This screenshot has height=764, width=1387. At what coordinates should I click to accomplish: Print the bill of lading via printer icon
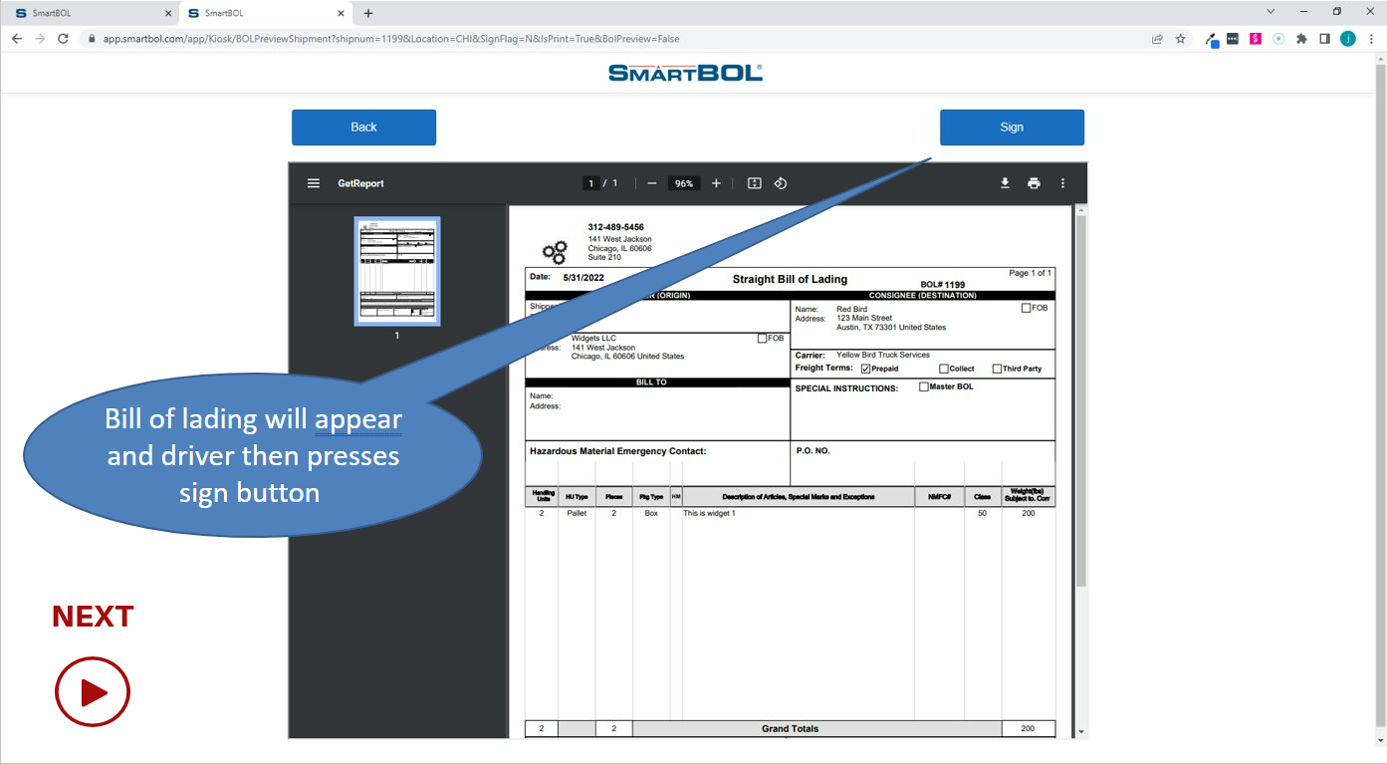(x=1034, y=183)
